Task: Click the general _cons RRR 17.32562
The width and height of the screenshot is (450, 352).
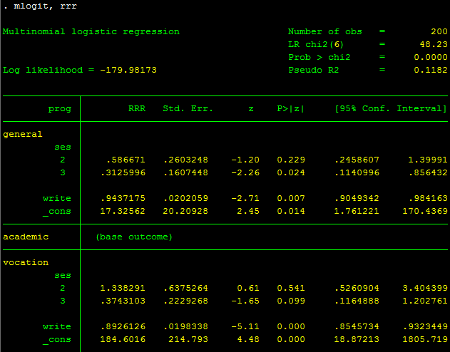Action: [123, 211]
